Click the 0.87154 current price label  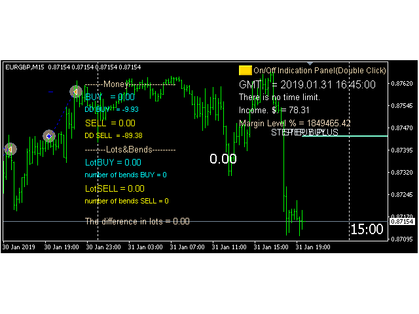[x=402, y=221]
